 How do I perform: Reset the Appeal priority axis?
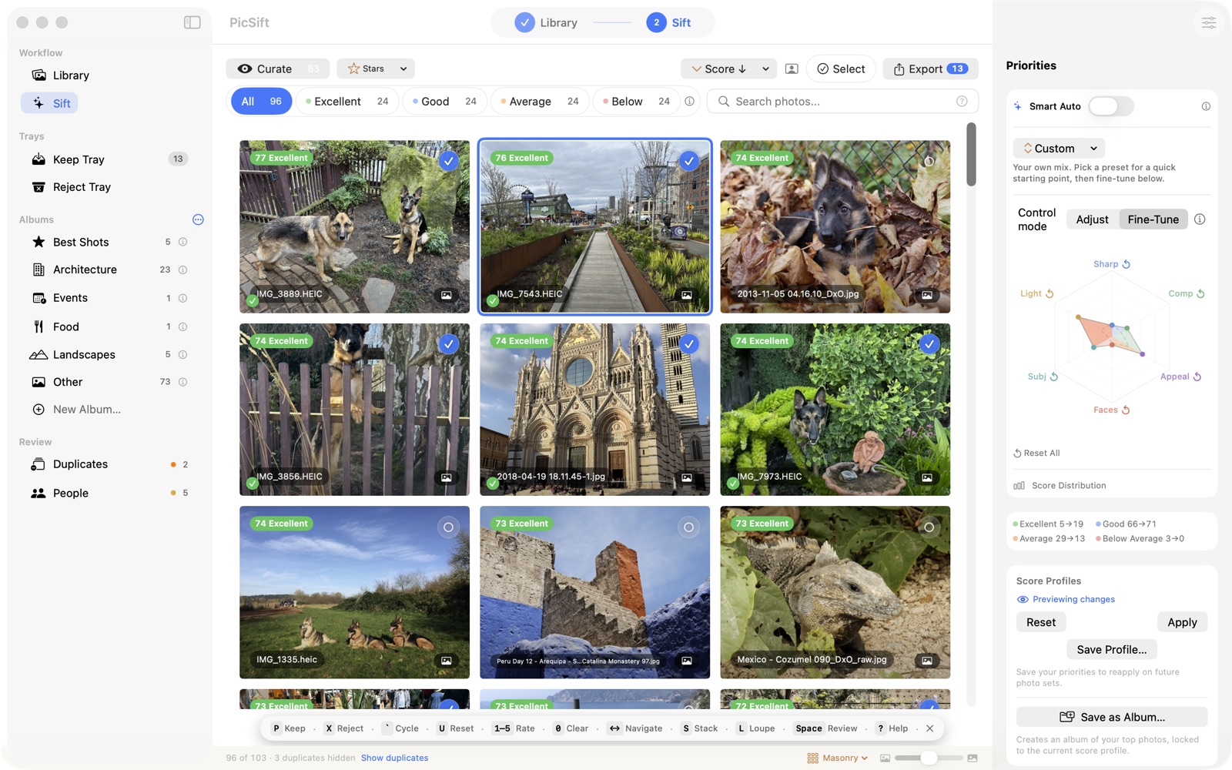pos(1197,377)
